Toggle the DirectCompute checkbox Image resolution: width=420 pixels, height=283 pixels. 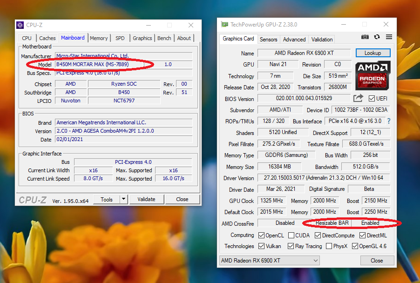coord(318,236)
